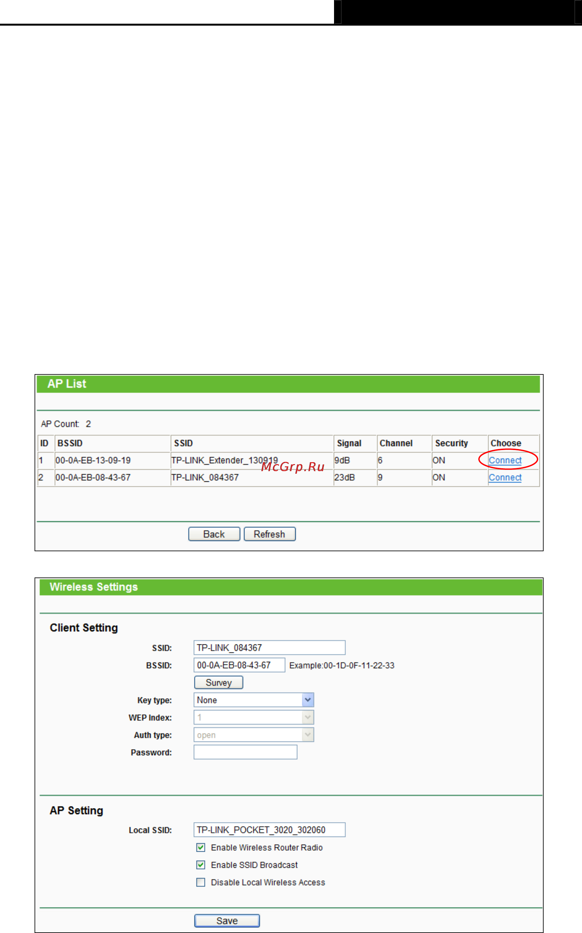The height and width of the screenshot is (933, 582).
Task: Toggle Enable SSID Broadcast checkbox
Action: click(201, 865)
